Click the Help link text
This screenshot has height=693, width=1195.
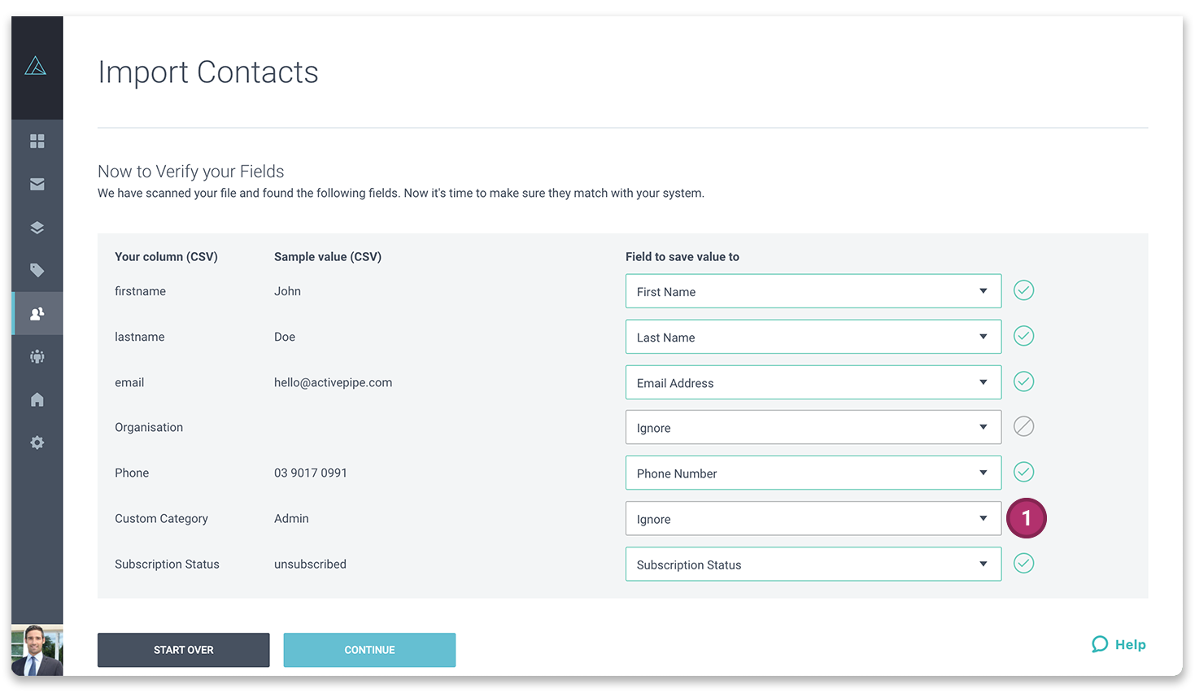coord(1131,644)
